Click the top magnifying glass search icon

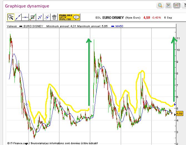[x=160, y=5]
